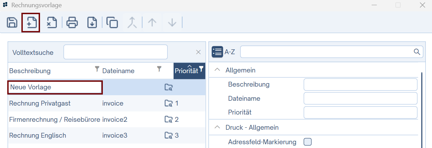This screenshot has height=148, width=432.
Task: Clear the Volltextsuche with X
Action: [198, 52]
